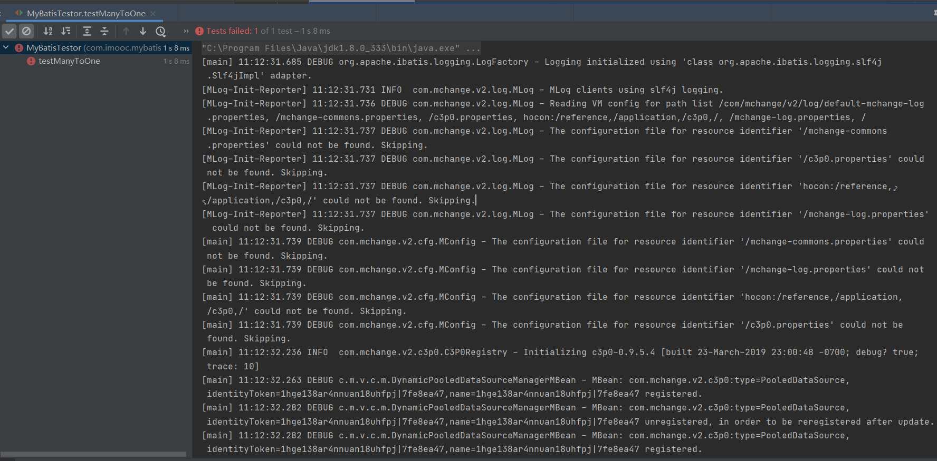Viewport: 937px width, 461px height.
Task: Toggle the Show Ignored tests button
Action: point(26,31)
